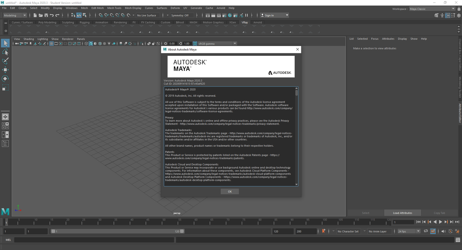Toggle viewport color management button
462x250 pixels.
pos(195,44)
